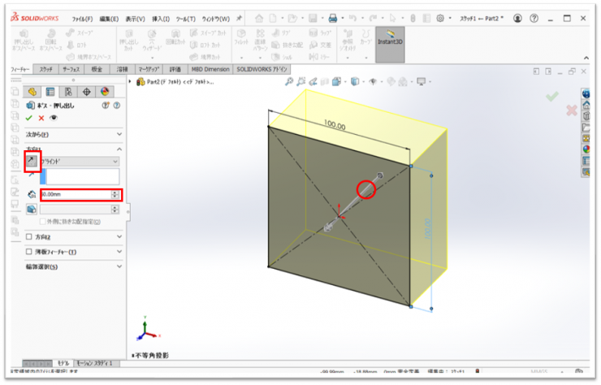
Task: Cancel the Boss-Extrude with red X
Action: coord(41,118)
